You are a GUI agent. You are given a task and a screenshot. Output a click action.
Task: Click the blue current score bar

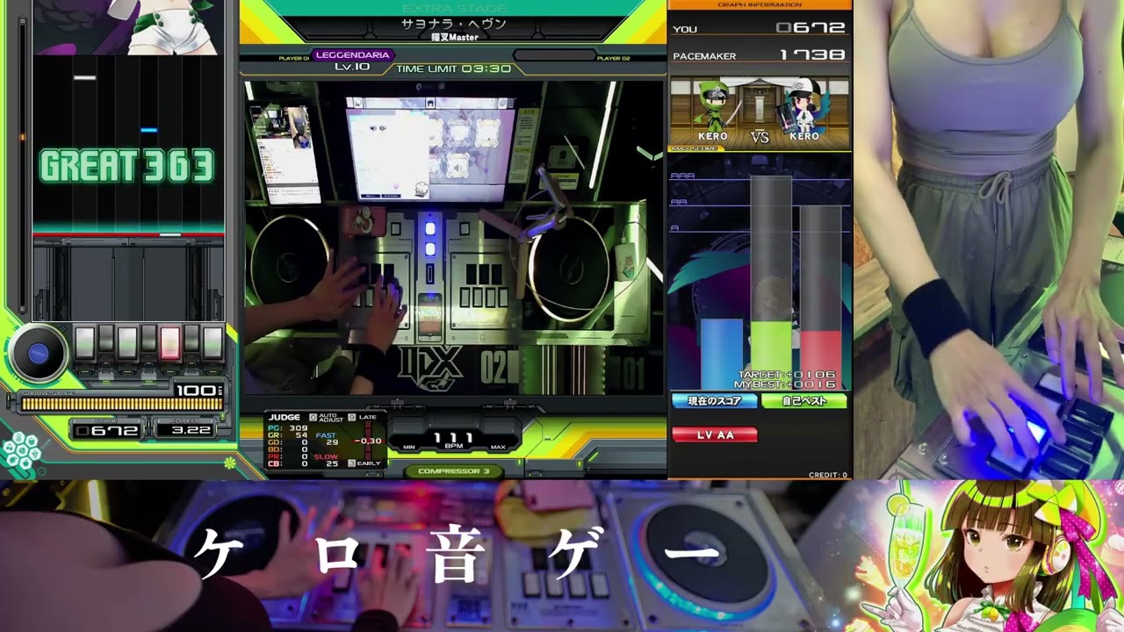(x=721, y=353)
